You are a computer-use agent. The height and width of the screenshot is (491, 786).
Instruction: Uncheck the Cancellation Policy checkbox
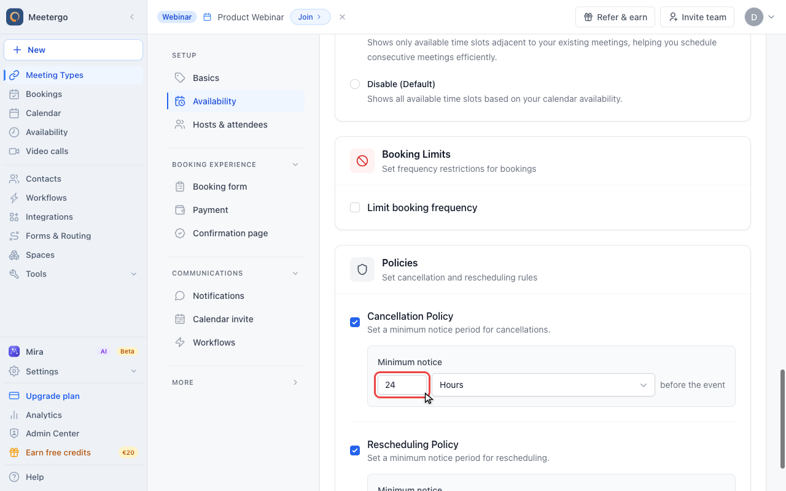pyautogui.click(x=355, y=322)
